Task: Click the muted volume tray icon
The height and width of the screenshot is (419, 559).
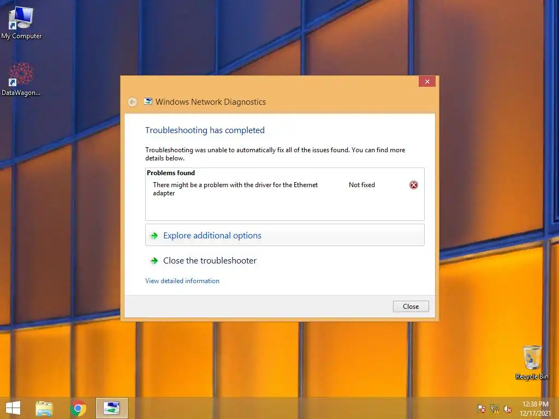Action: click(x=508, y=409)
